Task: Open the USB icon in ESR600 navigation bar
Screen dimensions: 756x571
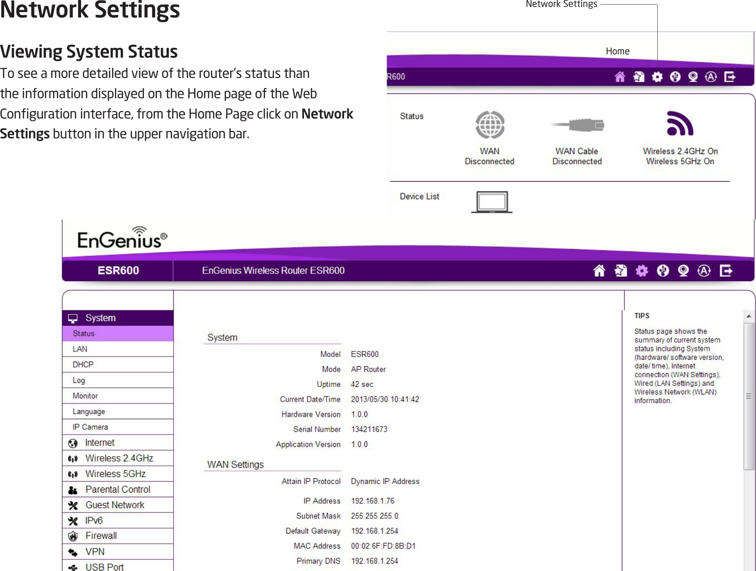Action: pos(663,271)
